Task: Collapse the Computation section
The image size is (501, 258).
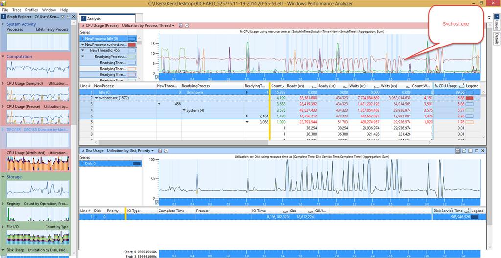Action: pyautogui.click(x=3, y=57)
